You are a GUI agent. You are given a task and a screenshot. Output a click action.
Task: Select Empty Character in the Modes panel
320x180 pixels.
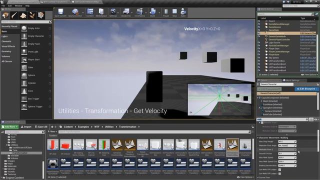pos(36,36)
